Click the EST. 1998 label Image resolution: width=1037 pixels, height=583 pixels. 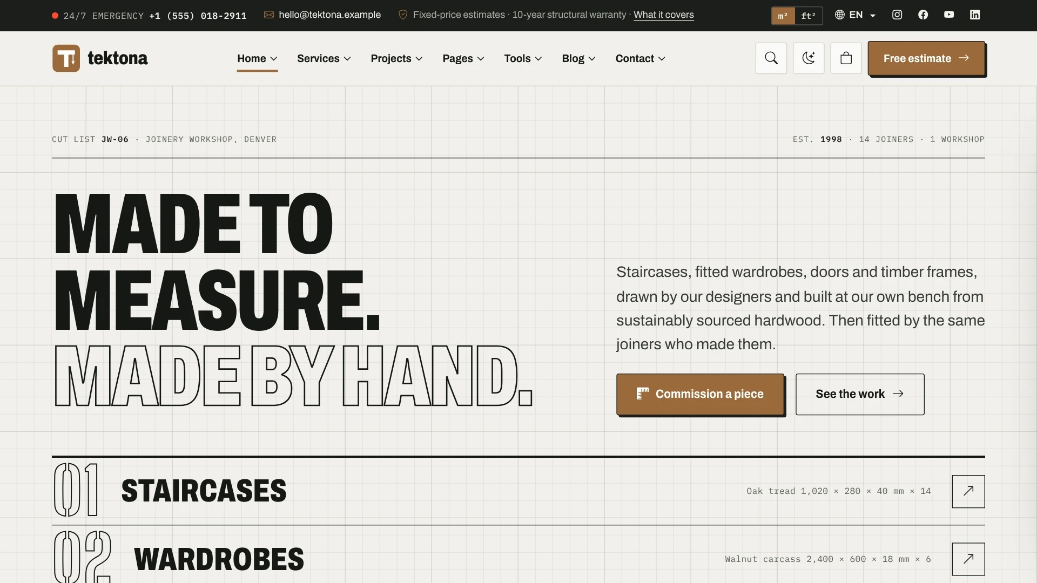[817, 139]
